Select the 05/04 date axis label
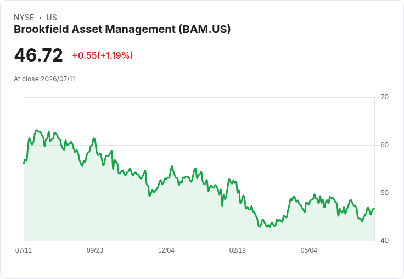 [x=309, y=250]
